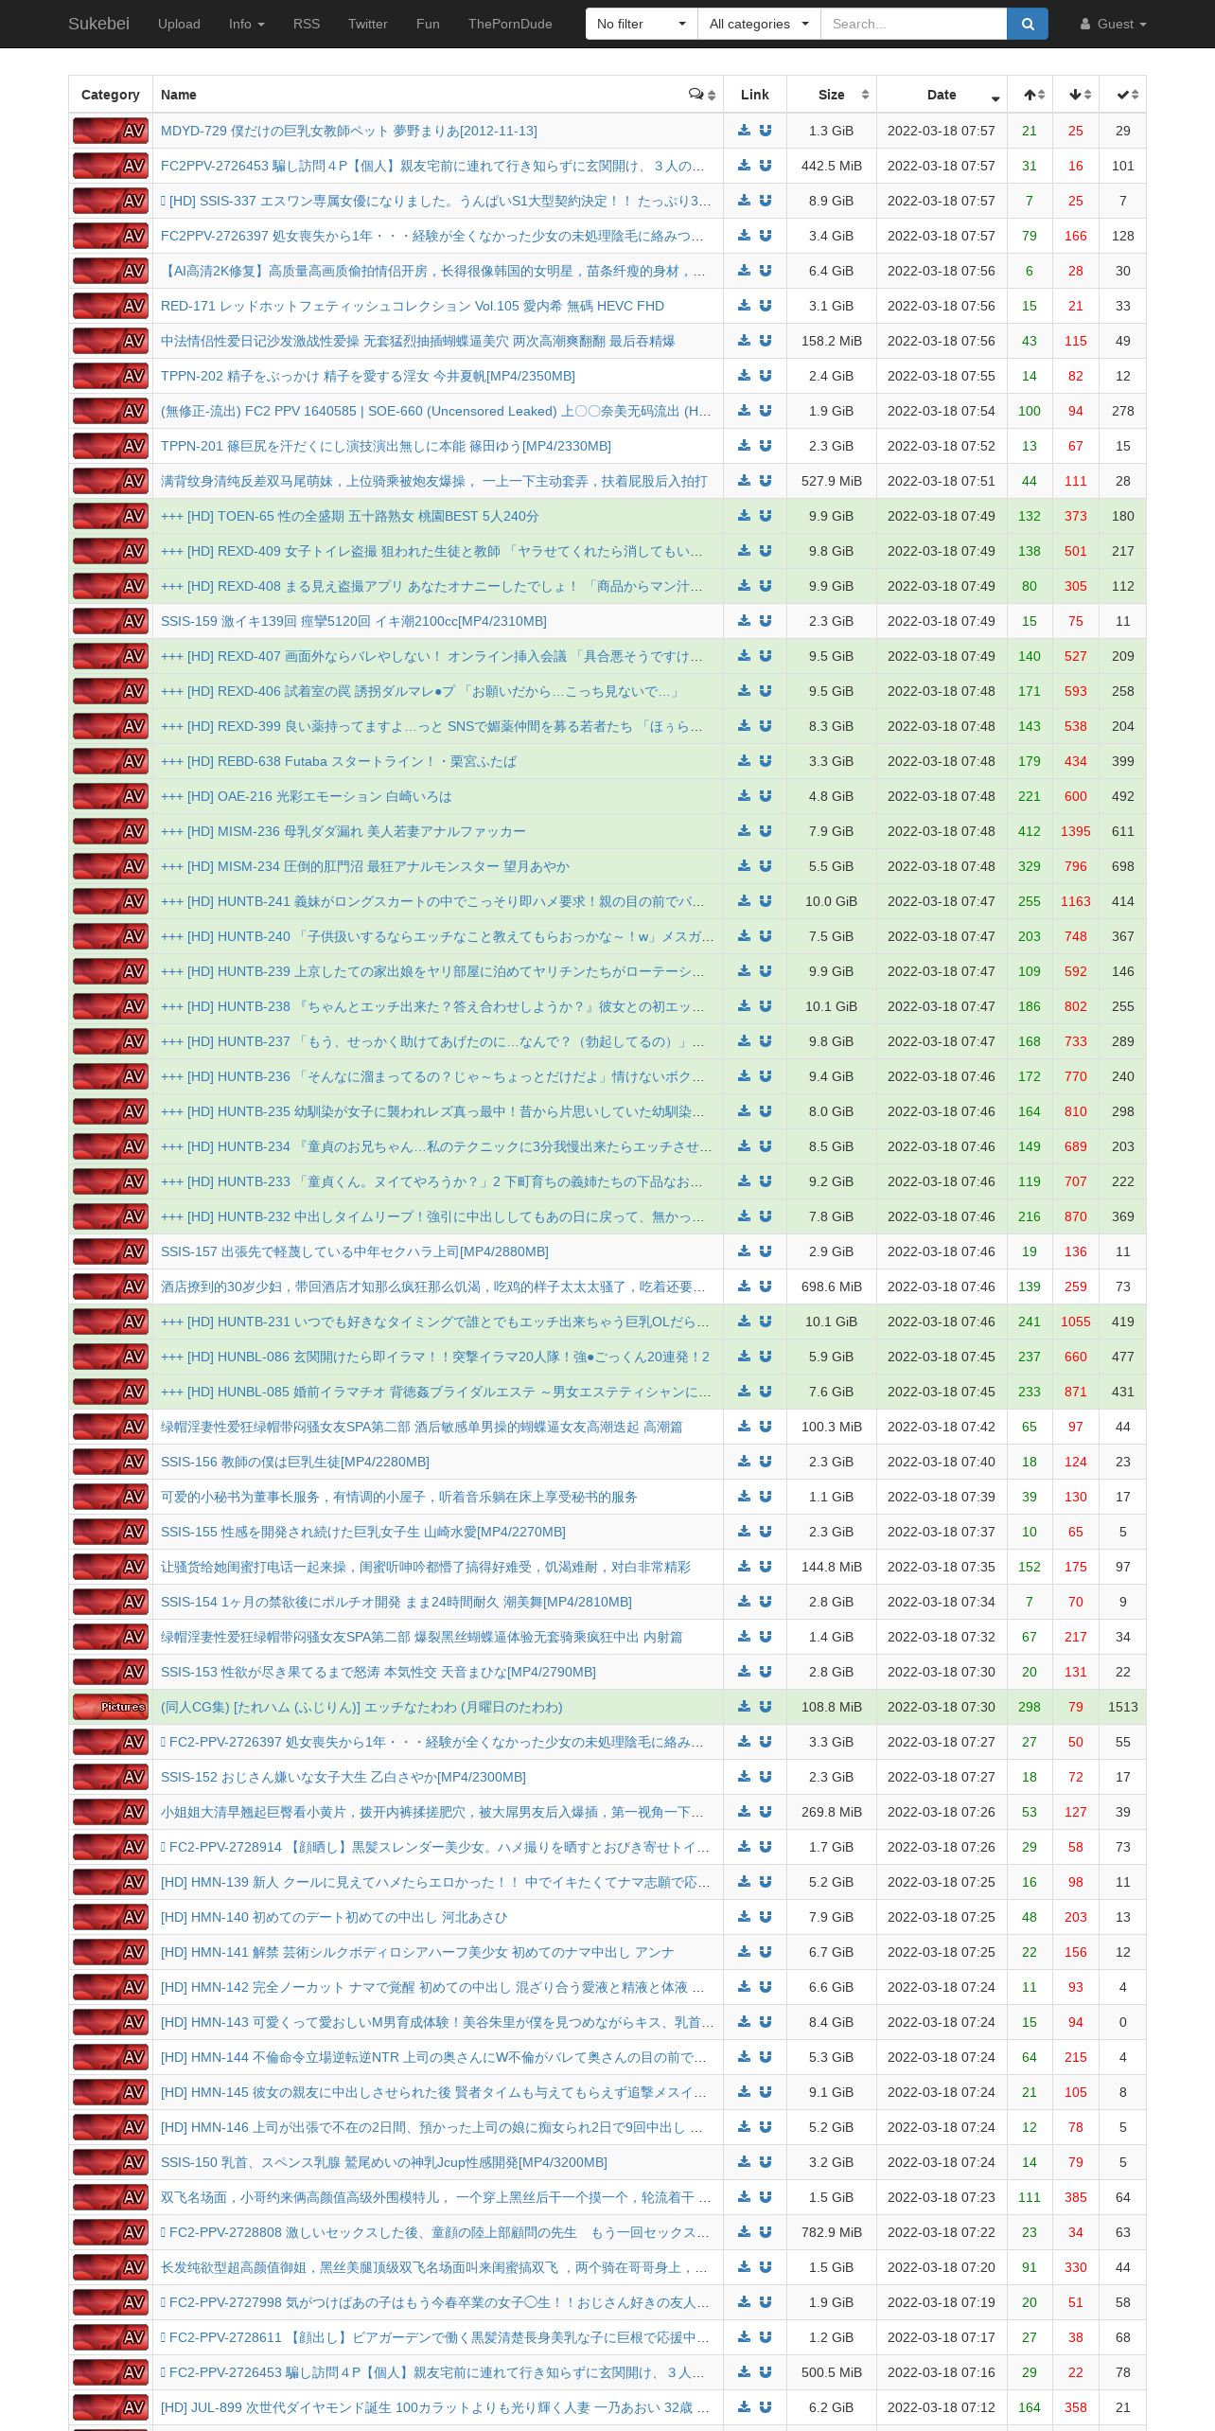1215x2431 pixels.
Task: Select the 1513 completed count cell
Action: coord(1123,1707)
